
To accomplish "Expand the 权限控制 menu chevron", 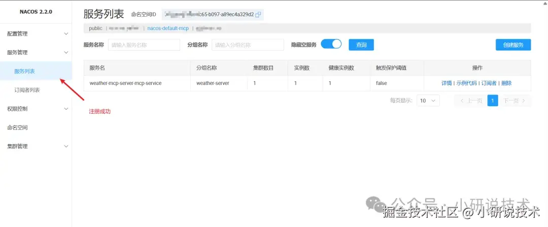I will click(66, 109).
